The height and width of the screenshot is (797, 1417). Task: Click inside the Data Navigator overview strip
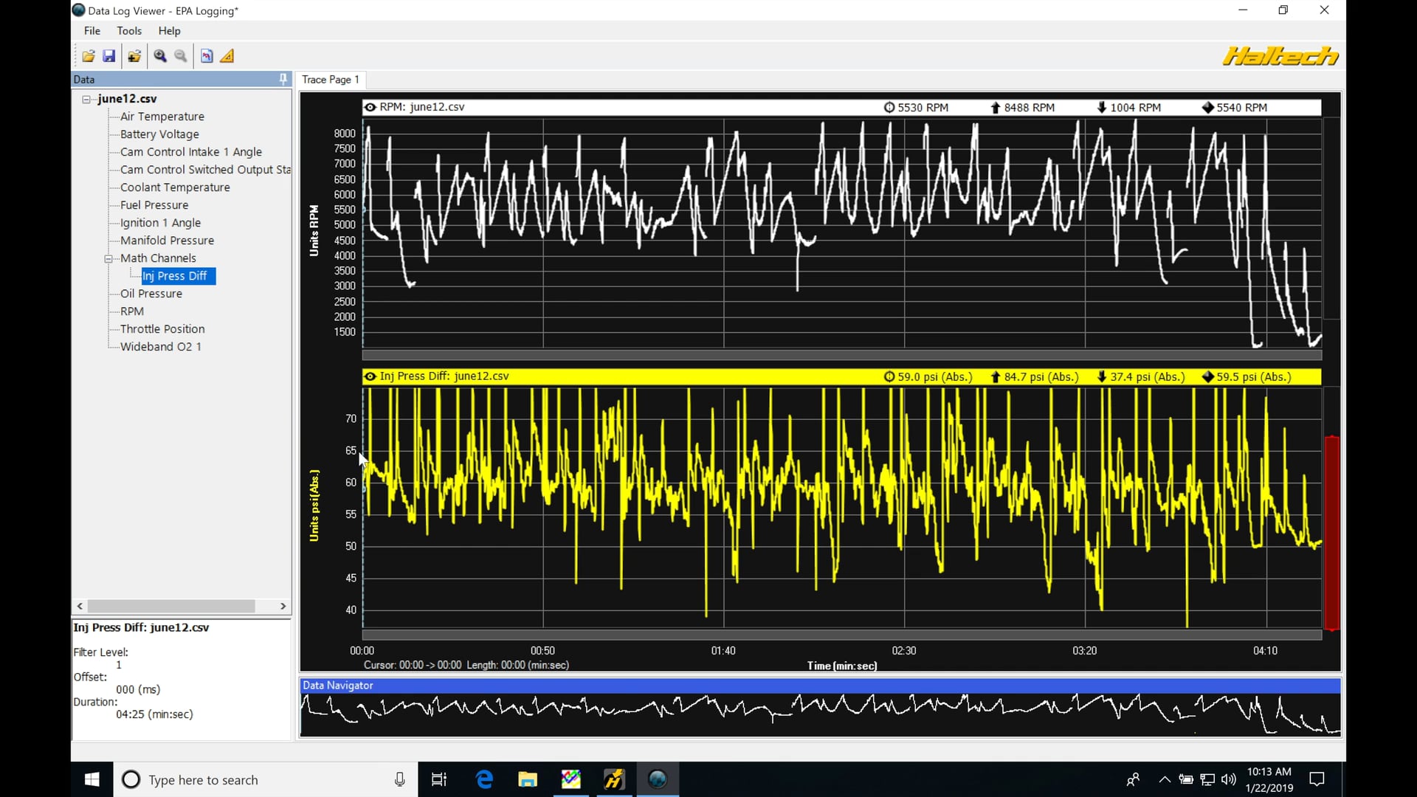(x=819, y=714)
